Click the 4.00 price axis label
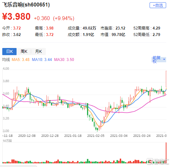Viewport: 171px width, 167px height. pos(6,68)
